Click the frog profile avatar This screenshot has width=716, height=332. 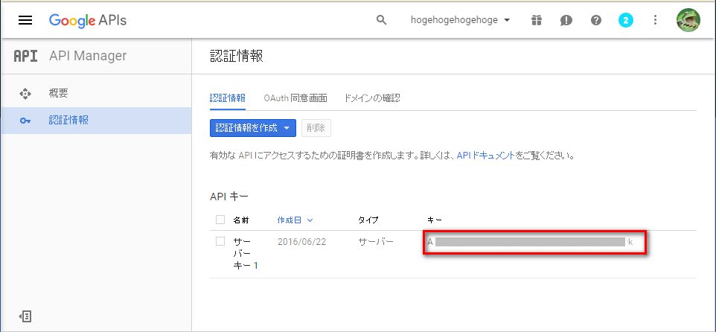click(688, 20)
